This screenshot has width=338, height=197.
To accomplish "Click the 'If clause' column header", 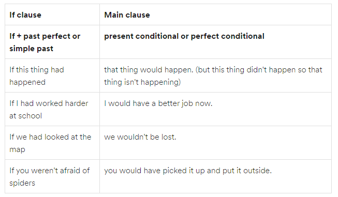I will coord(25,15).
